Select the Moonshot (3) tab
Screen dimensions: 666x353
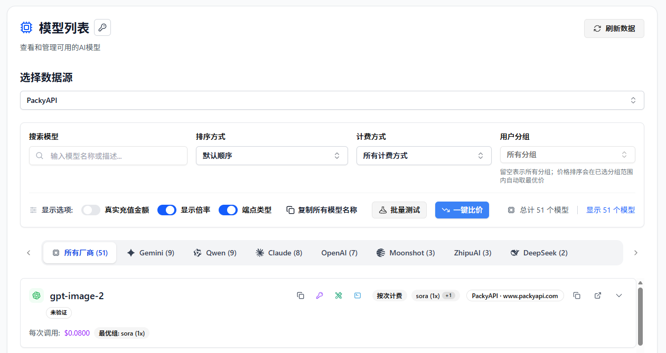(x=406, y=253)
